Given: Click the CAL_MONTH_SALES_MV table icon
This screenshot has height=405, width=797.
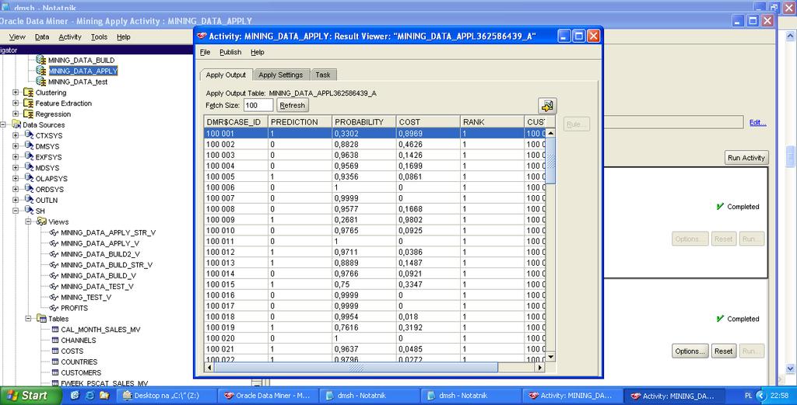Looking at the screenshot, I should pos(55,330).
